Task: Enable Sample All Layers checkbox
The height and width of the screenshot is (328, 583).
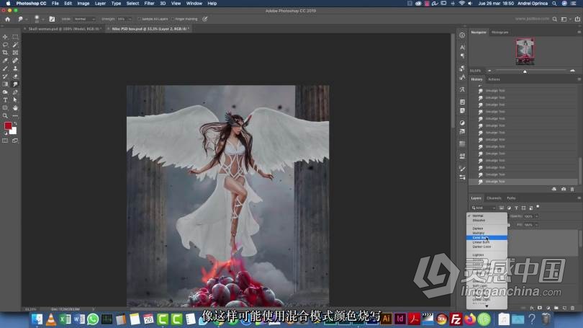Action: point(140,19)
